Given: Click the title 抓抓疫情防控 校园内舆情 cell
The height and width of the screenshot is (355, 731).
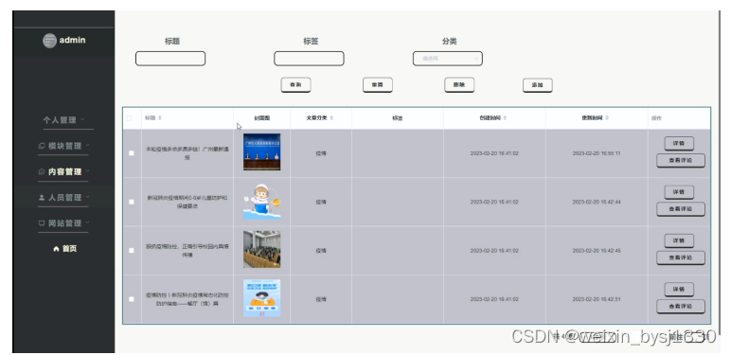Looking at the screenshot, I should pos(187,251).
